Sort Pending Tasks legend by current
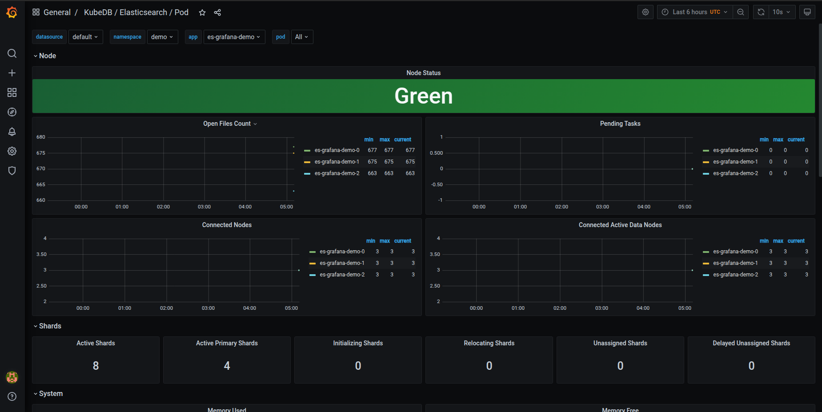This screenshot has height=412, width=822. pyautogui.click(x=796, y=140)
